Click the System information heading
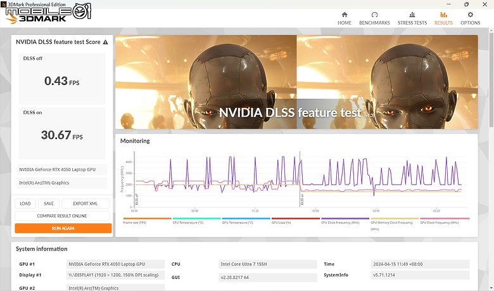494x291 pixels. [x=42, y=249]
